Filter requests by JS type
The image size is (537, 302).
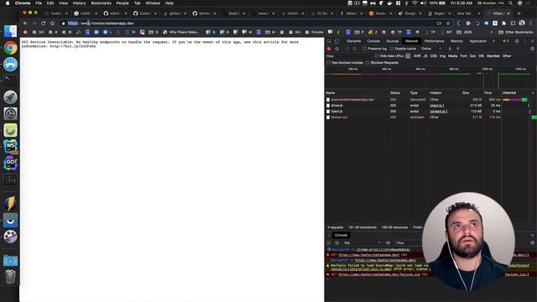click(x=425, y=56)
